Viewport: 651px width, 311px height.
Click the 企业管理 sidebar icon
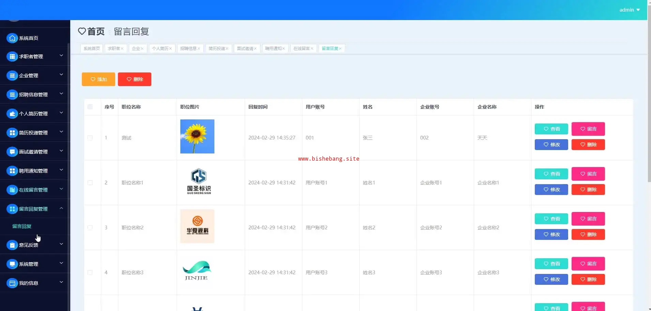pos(12,76)
